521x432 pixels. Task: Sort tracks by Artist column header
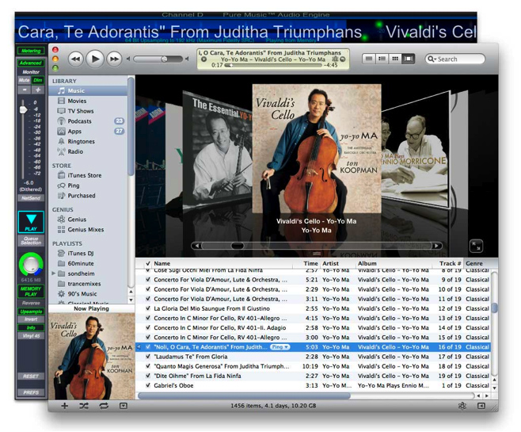pos(337,263)
